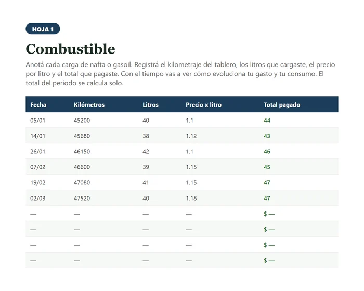Click liters value 42 in 26/01 row
The image size is (364, 291).
146,151
